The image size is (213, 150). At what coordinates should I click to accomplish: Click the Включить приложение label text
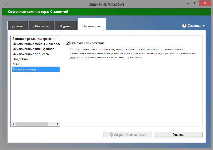[87, 43]
